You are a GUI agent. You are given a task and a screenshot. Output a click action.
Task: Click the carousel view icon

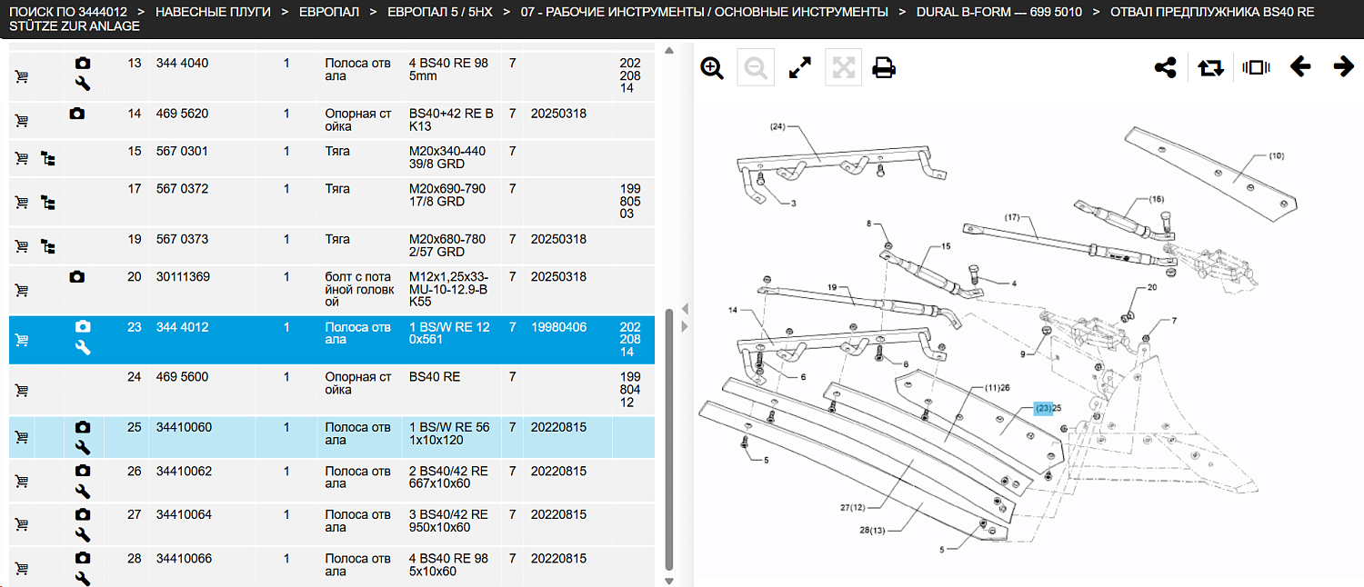click(x=1256, y=68)
